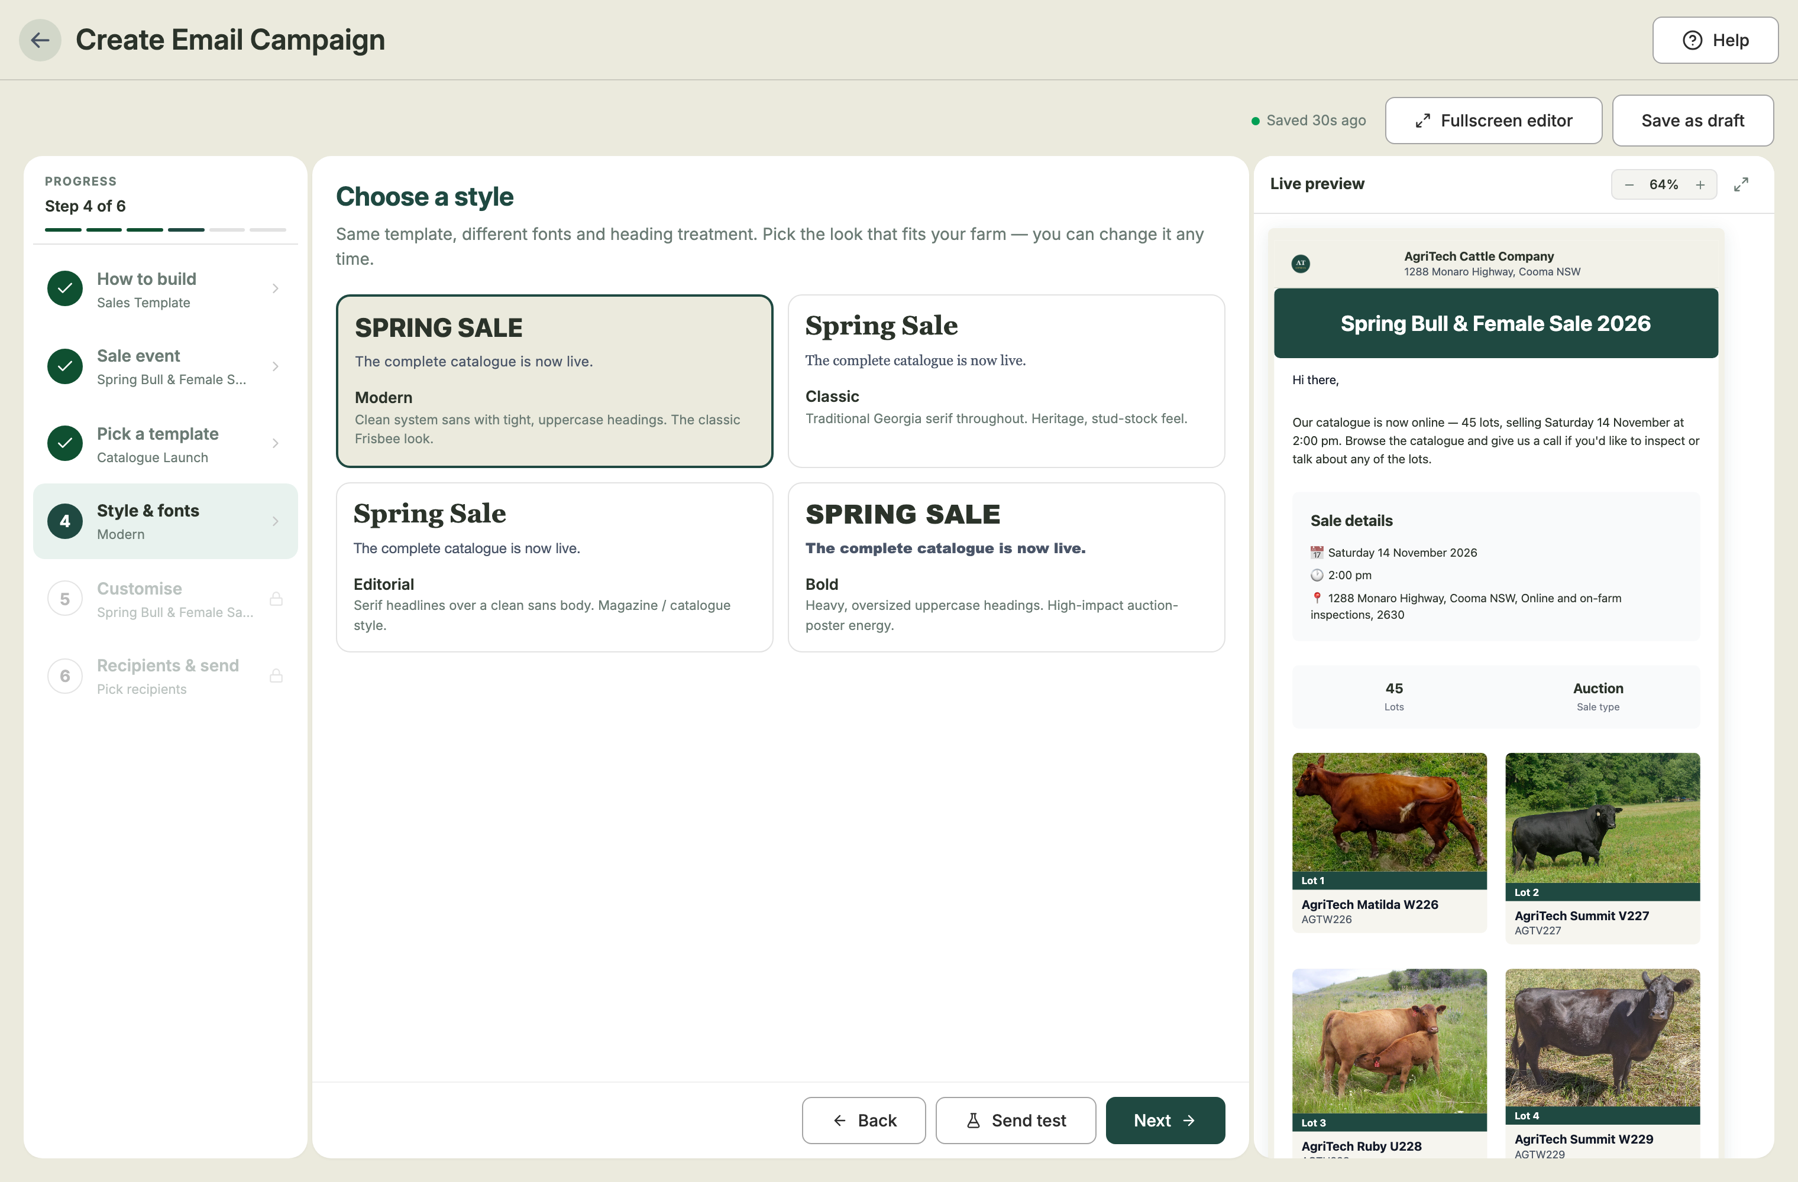Viewport: 1798px width, 1182px height.
Task: Click the clock icon beside 2:00 pm
Action: [x=1317, y=575]
